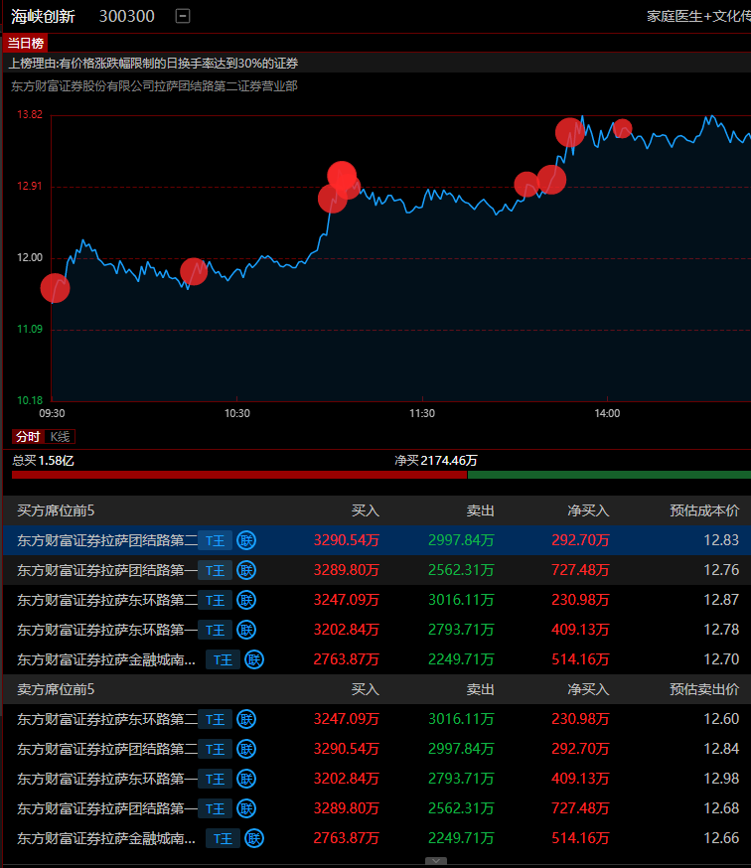Click the 联 icon in the first buy-side row
This screenshot has height=868, width=751.
point(246,540)
